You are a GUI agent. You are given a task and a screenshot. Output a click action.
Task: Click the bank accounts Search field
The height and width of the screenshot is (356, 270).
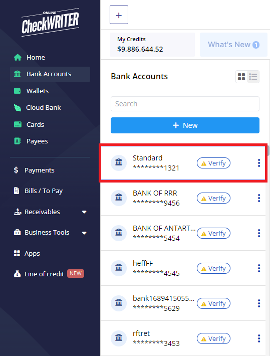point(185,104)
